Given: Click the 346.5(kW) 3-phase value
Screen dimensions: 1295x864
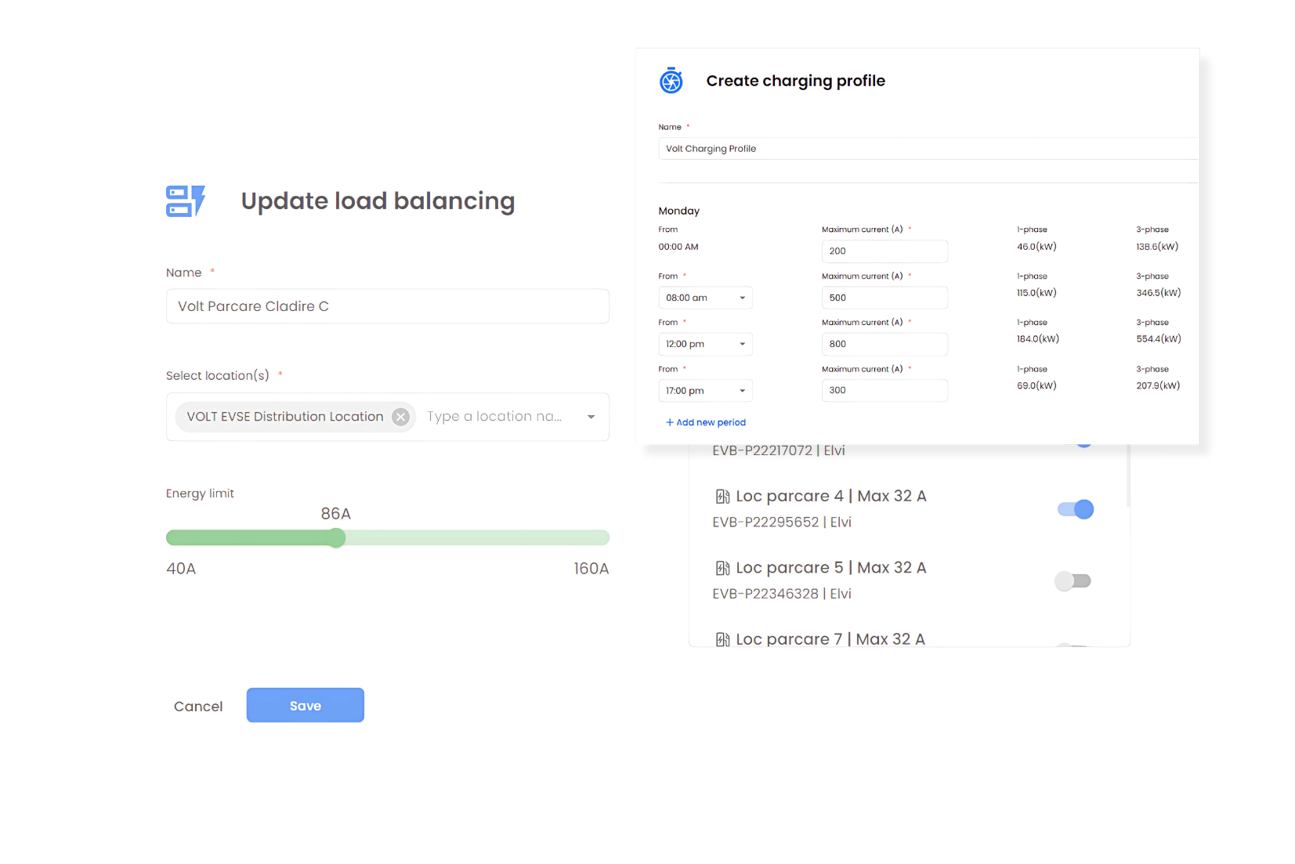Looking at the screenshot, I should coord(1159,293).
